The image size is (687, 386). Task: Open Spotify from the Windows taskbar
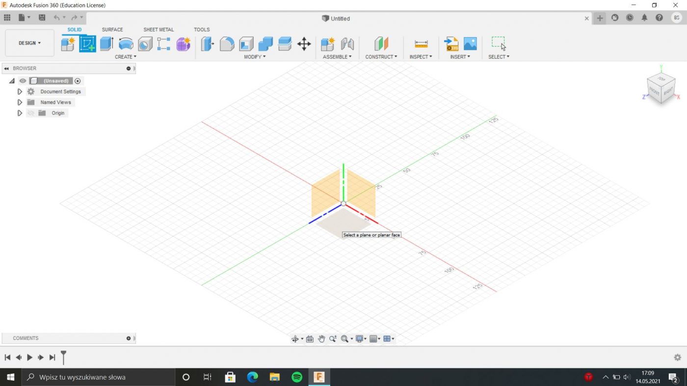tap(297, 377)
